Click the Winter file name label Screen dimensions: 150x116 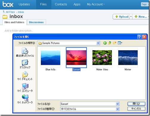pos(128,70)
